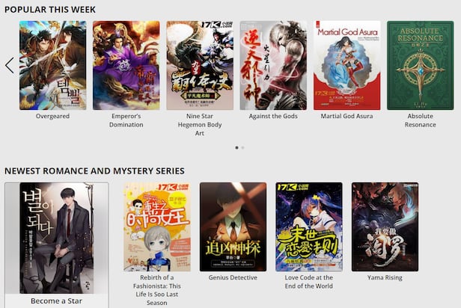Click the Martial God Asura title link

click(x=346, y=116)
